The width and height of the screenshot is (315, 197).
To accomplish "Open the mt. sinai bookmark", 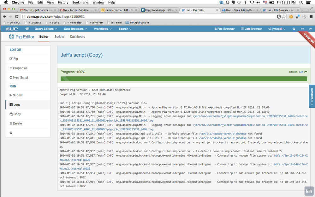I will (115, 22).
